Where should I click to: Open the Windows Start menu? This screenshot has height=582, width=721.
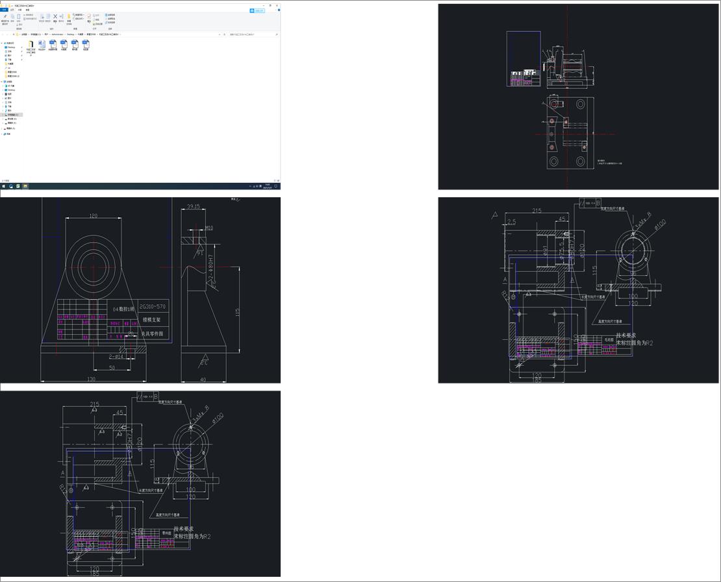point(3,186)
